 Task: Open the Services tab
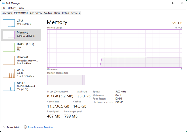(x=75, y=13)
